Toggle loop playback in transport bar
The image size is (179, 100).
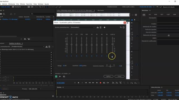coord(104,83)
